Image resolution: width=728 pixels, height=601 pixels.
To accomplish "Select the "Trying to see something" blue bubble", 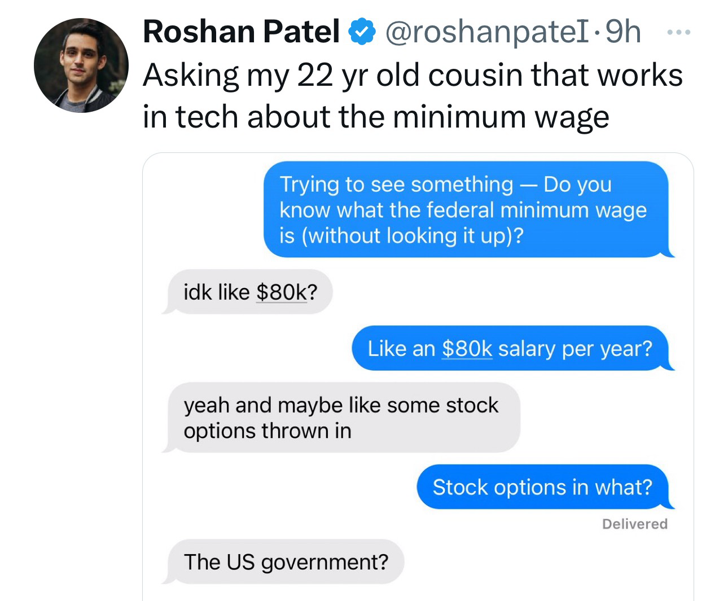I will 466,209.
